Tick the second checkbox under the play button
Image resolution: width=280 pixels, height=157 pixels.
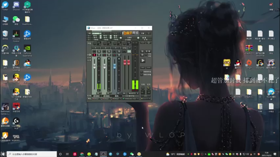(142, 75)
